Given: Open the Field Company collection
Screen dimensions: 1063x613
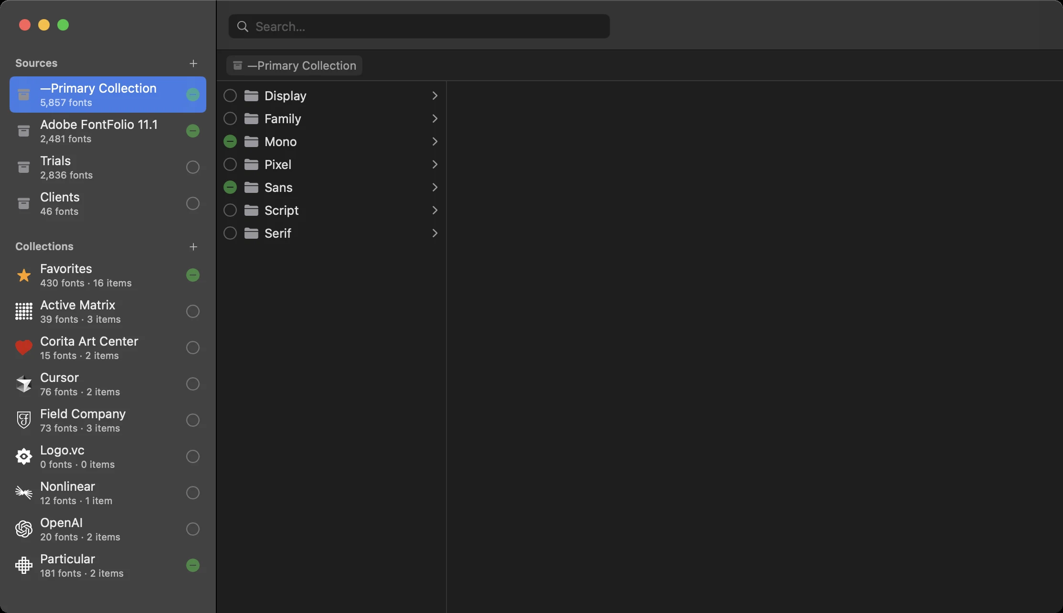Looking at the screenshot, I should coord(108,420).
